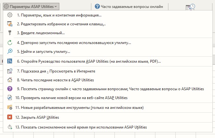Choose Подсказка дня - Просмотреть в Интернете
The image size is (215, 138).
click(107, 71)
